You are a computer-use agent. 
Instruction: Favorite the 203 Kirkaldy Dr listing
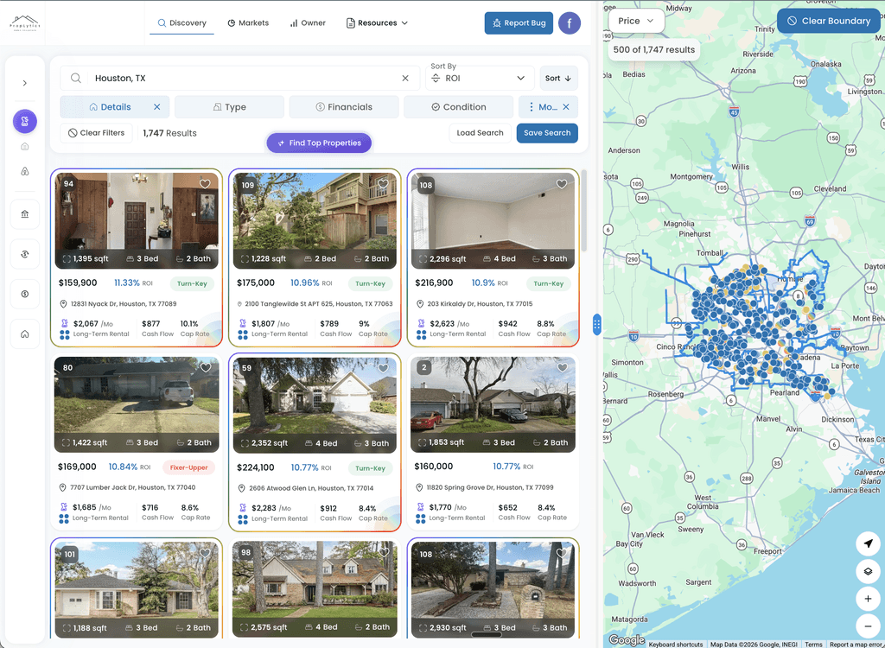(x=562, y=184)
